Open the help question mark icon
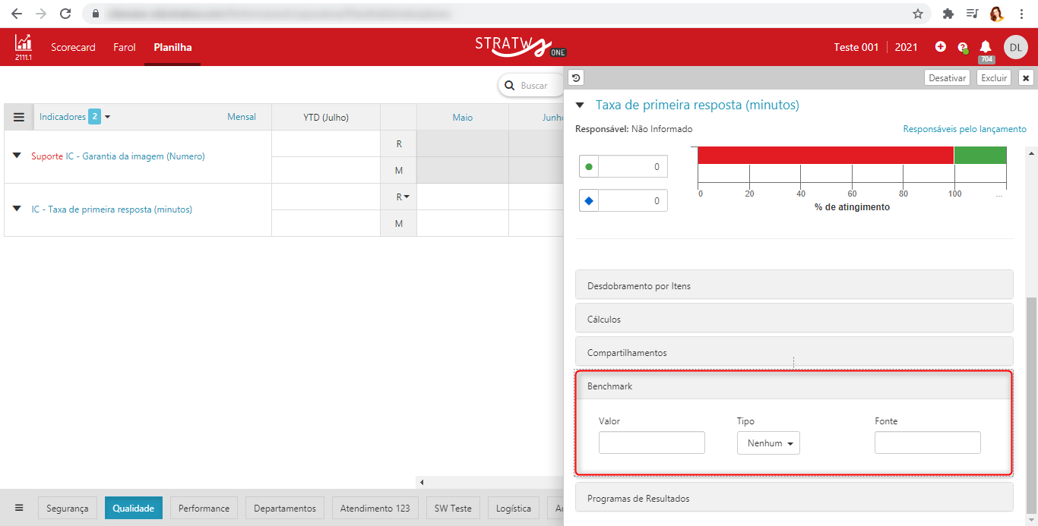Image resolution: width=1038 pixels, height=526 pixels. click(963, 47)
